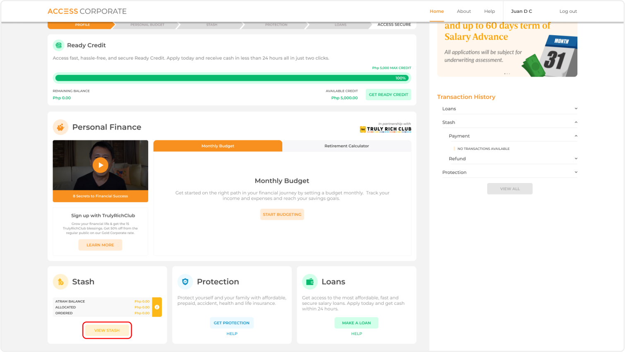Click the Protection shield icon
625x352 pixels.
coord(185,282)
